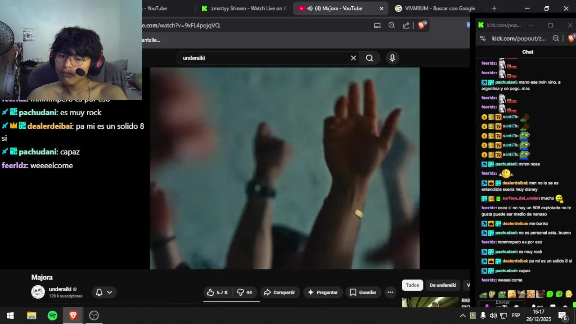576x324 pixels.
Task: Click feerldz weeeelcome message in Kick chat
Action: pos(502,280)
